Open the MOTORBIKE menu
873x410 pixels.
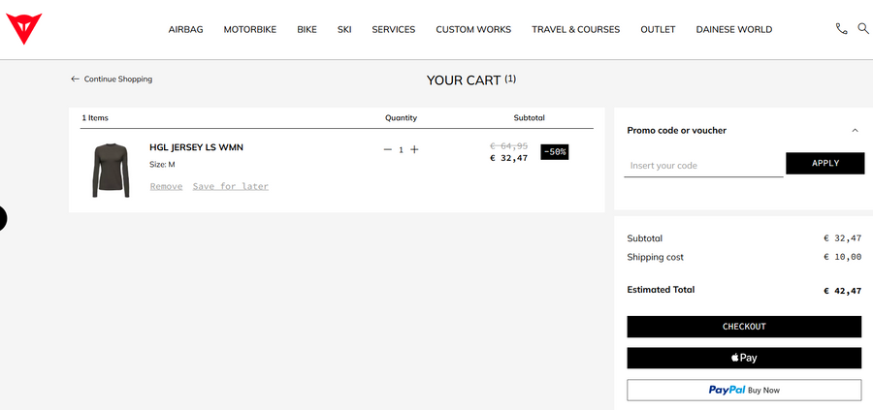click(250, 29)
